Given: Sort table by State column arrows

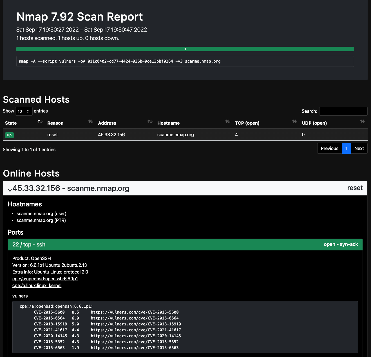Looking at the screenshot, I should tap(40, 122).
